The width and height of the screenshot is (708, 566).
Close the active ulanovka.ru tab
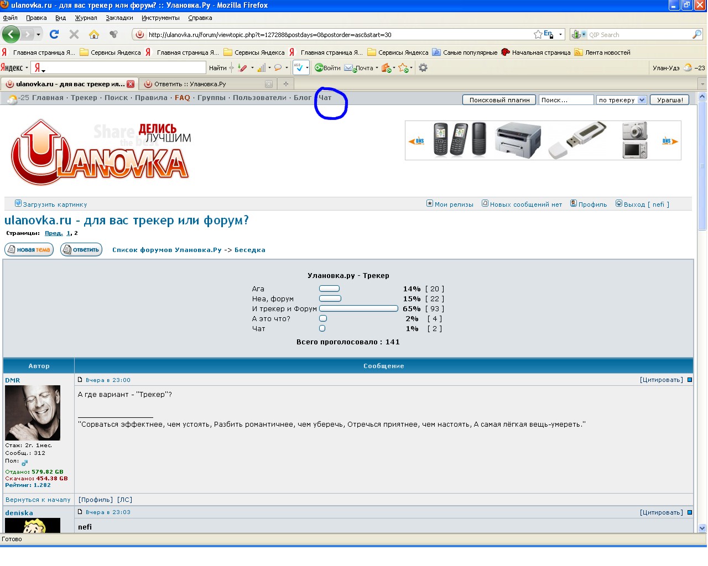coord(131,84)
